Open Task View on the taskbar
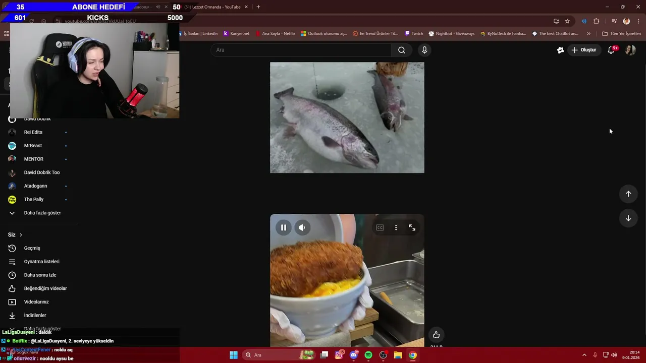Image resolution: width=646 pixels, height=363 pixels. click(324, 355)
